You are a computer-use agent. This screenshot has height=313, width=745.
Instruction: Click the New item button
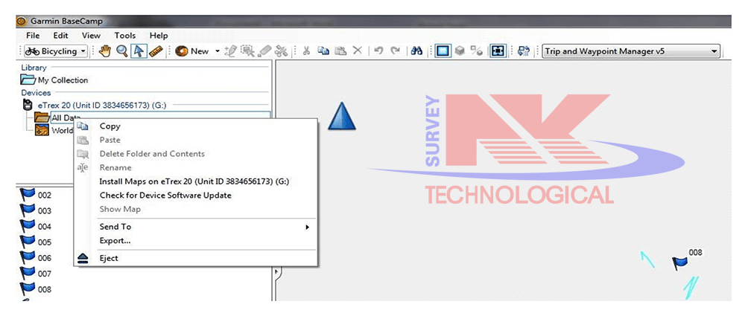[192, 51]
